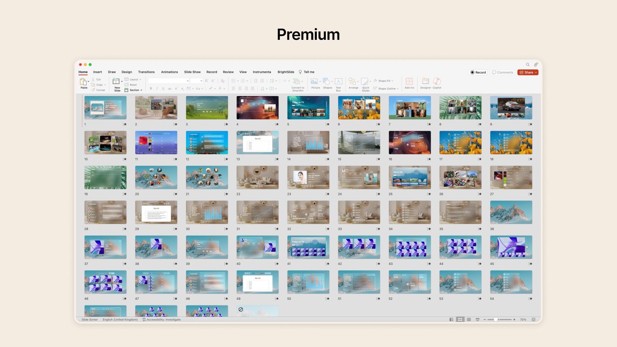Switch to Normal view in status bar
This screenshot has width=617, height=347.
click(452, 320)
